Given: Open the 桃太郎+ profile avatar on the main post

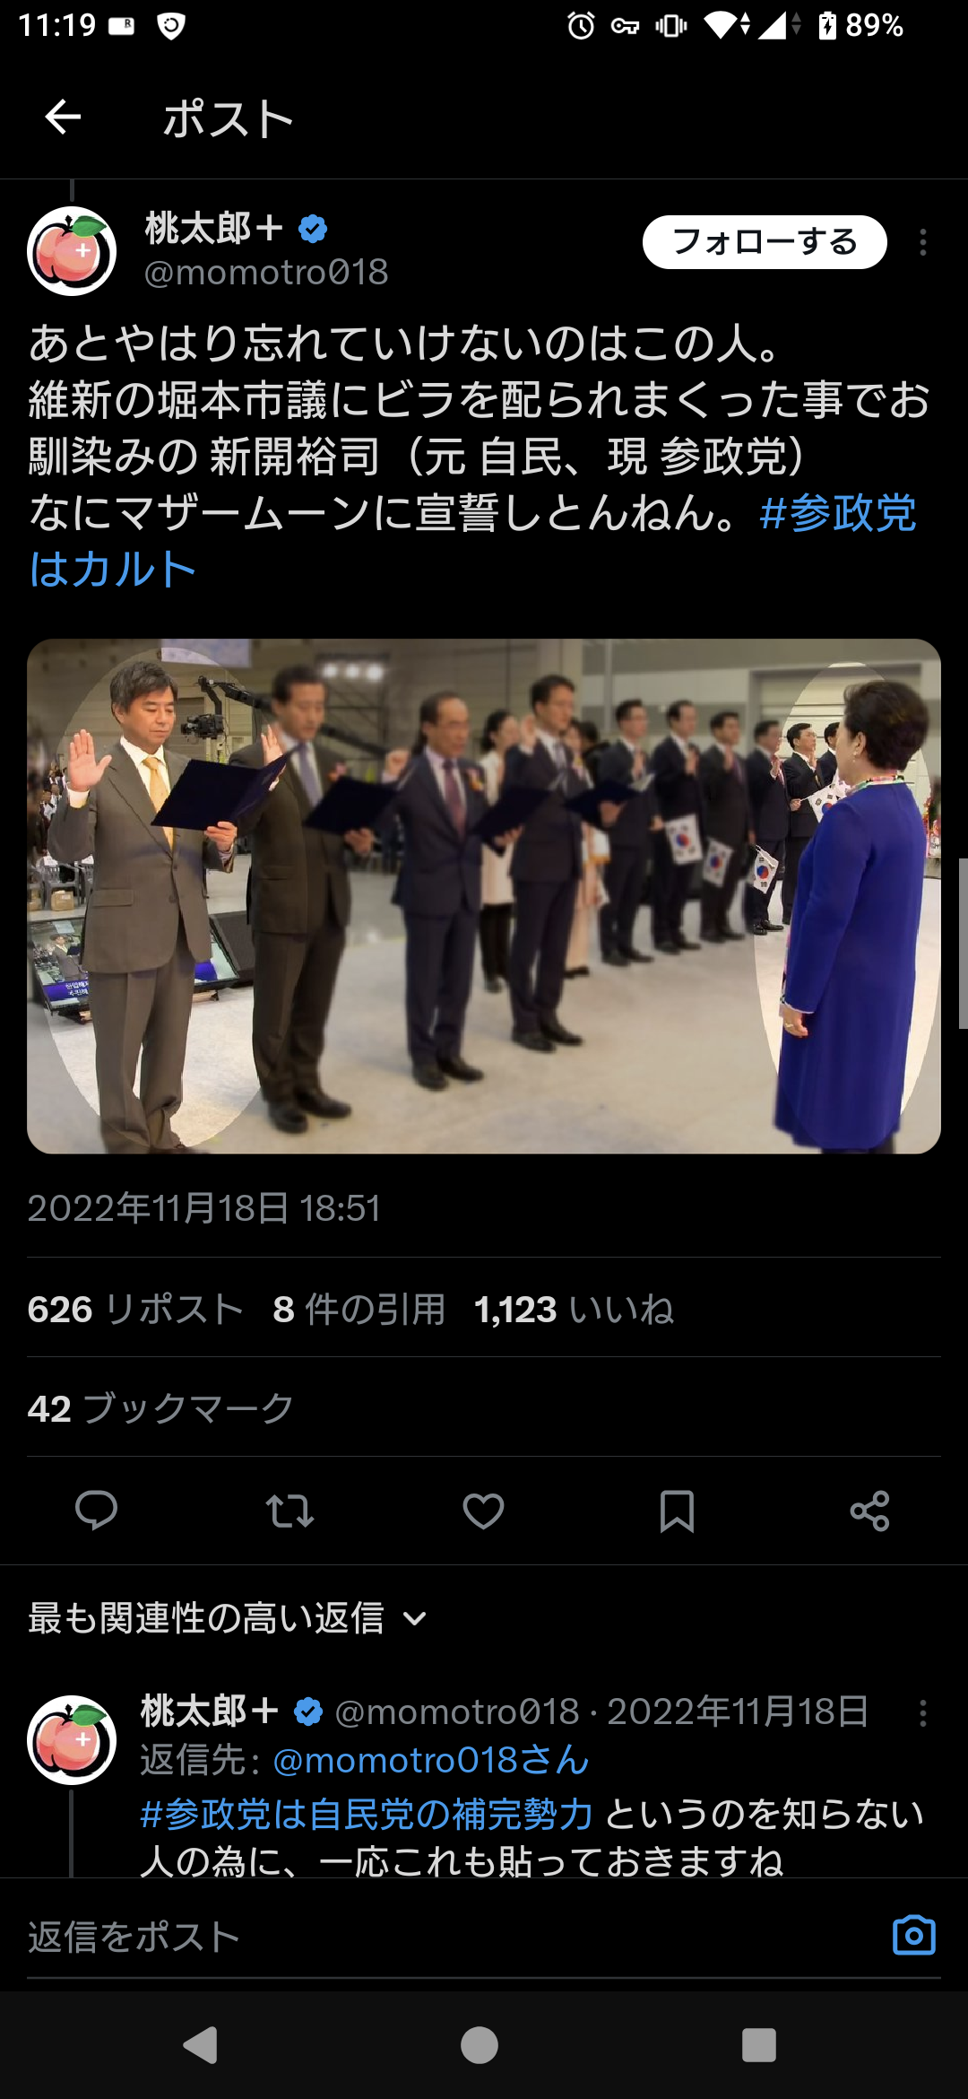Looking at the screenshot, I should coord(72,251).
